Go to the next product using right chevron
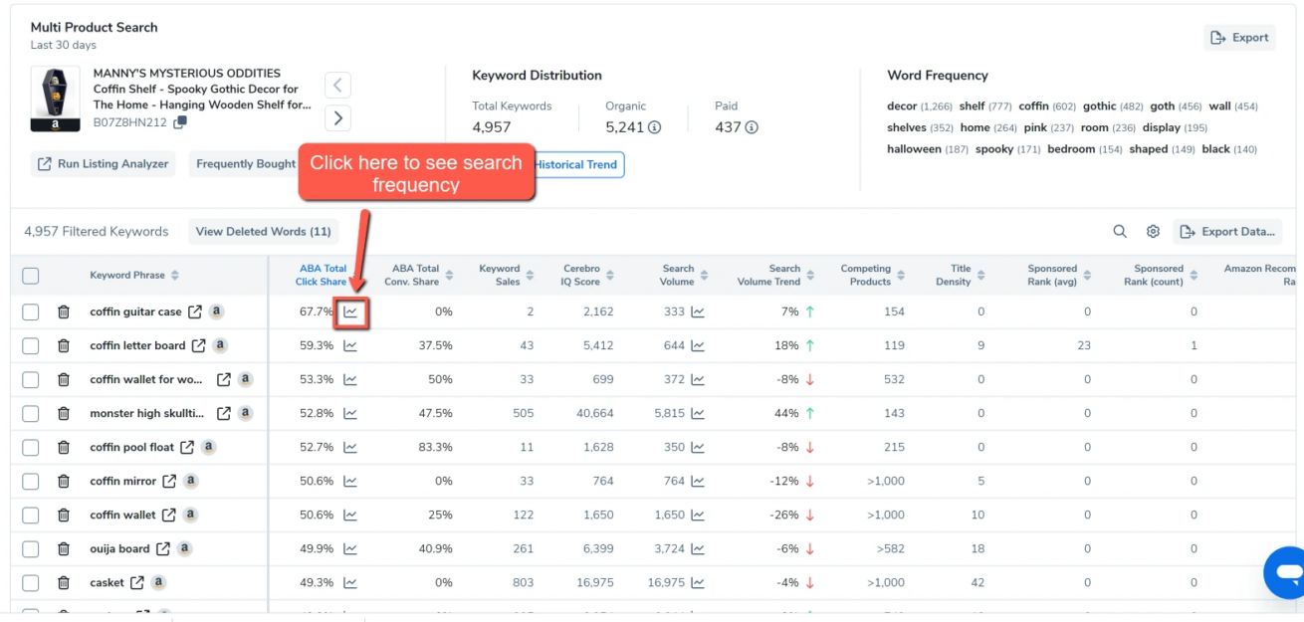The image size is (1304, 622). (x=337, y=117)
